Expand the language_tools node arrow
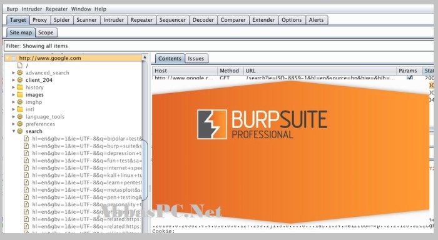 [13, 116]
